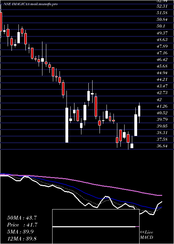Image resolution: width=174 pixels, height=244 pixels.
Task: Click the '12MA : 39.8' readout
Action: click(22, 239)
